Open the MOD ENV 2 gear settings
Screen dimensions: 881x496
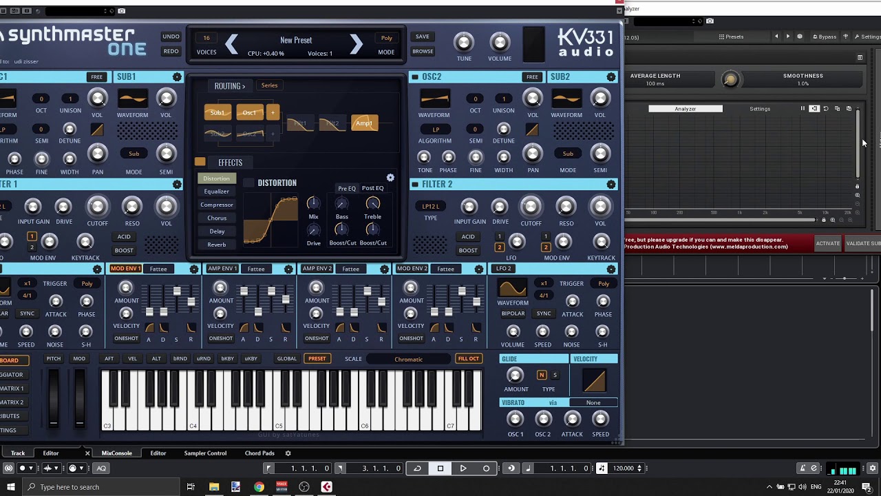coord(478,269)
